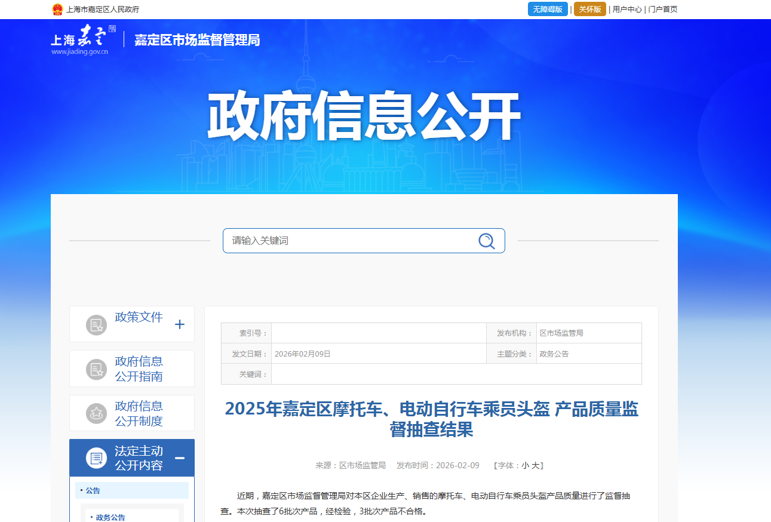
Task: Open the 用户中心 user center link
Action: tap(626, 9)
